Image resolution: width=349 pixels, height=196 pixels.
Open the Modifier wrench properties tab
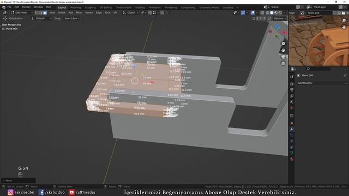pos(292,129)
